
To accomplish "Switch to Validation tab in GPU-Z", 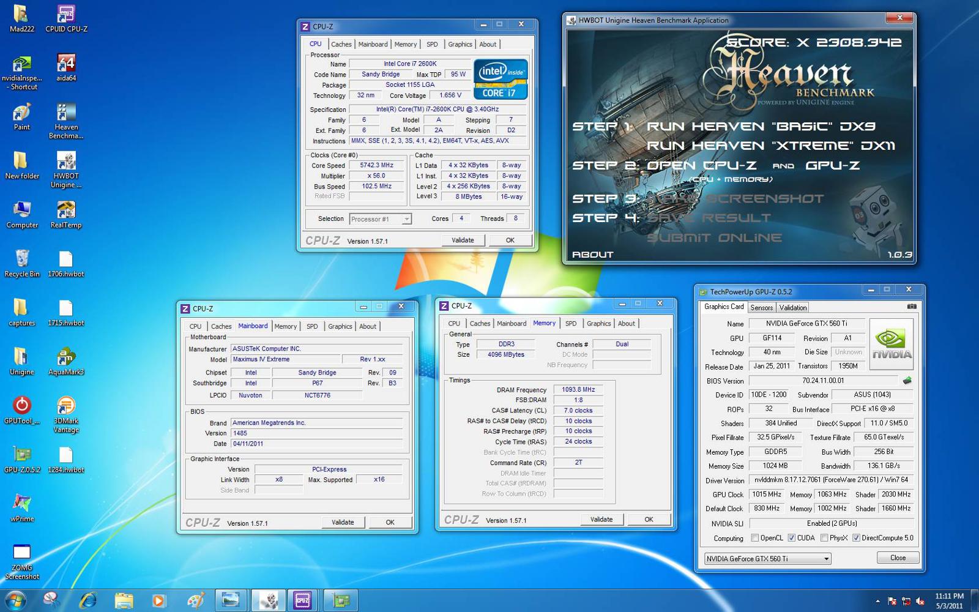I will [793, 308].
